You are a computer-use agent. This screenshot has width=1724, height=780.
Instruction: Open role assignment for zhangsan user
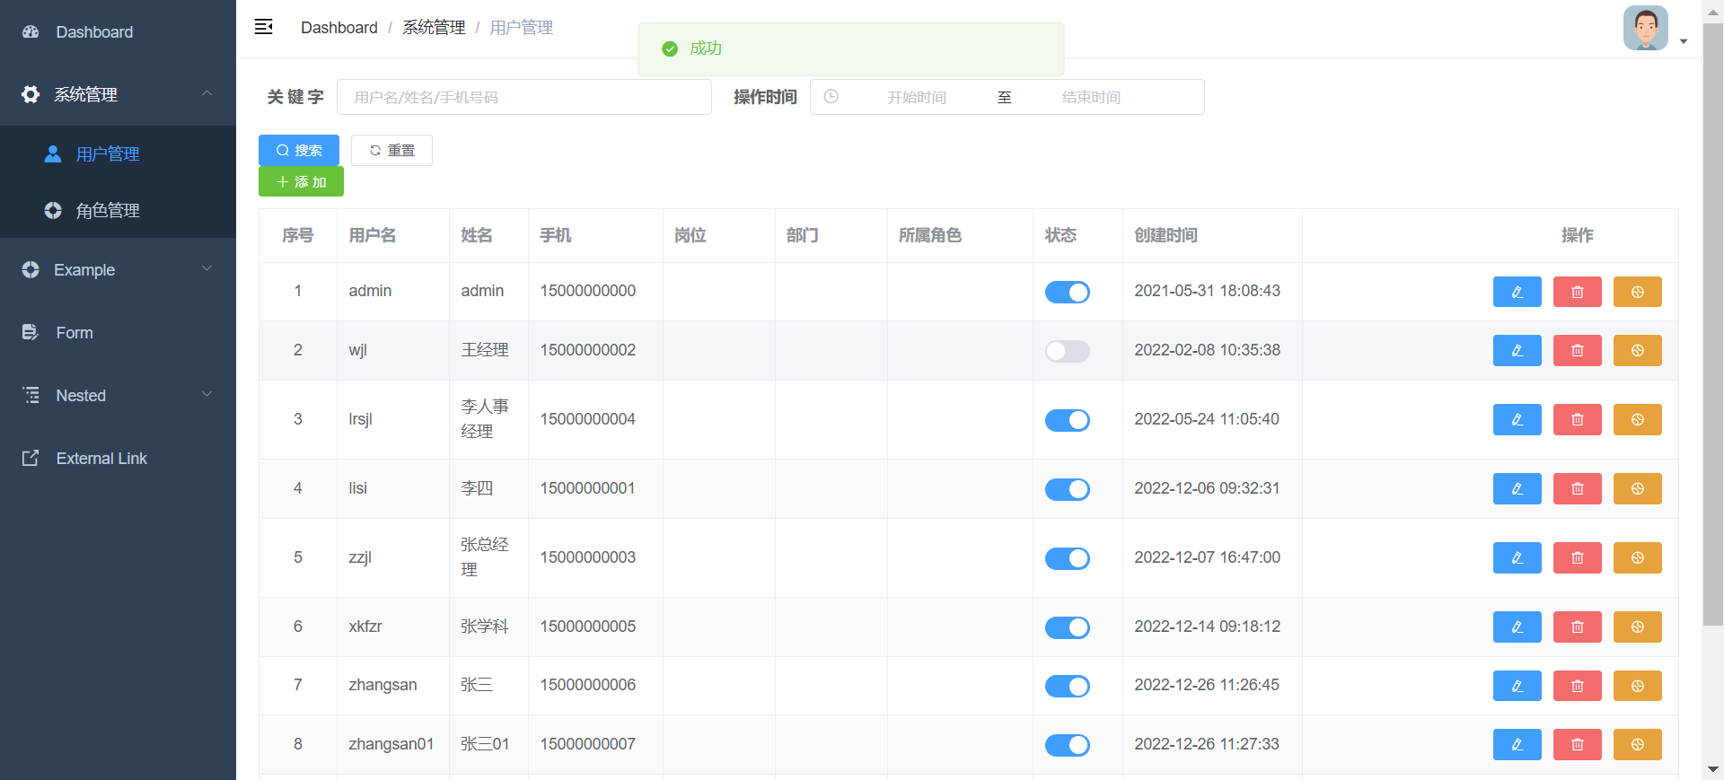1637,686
